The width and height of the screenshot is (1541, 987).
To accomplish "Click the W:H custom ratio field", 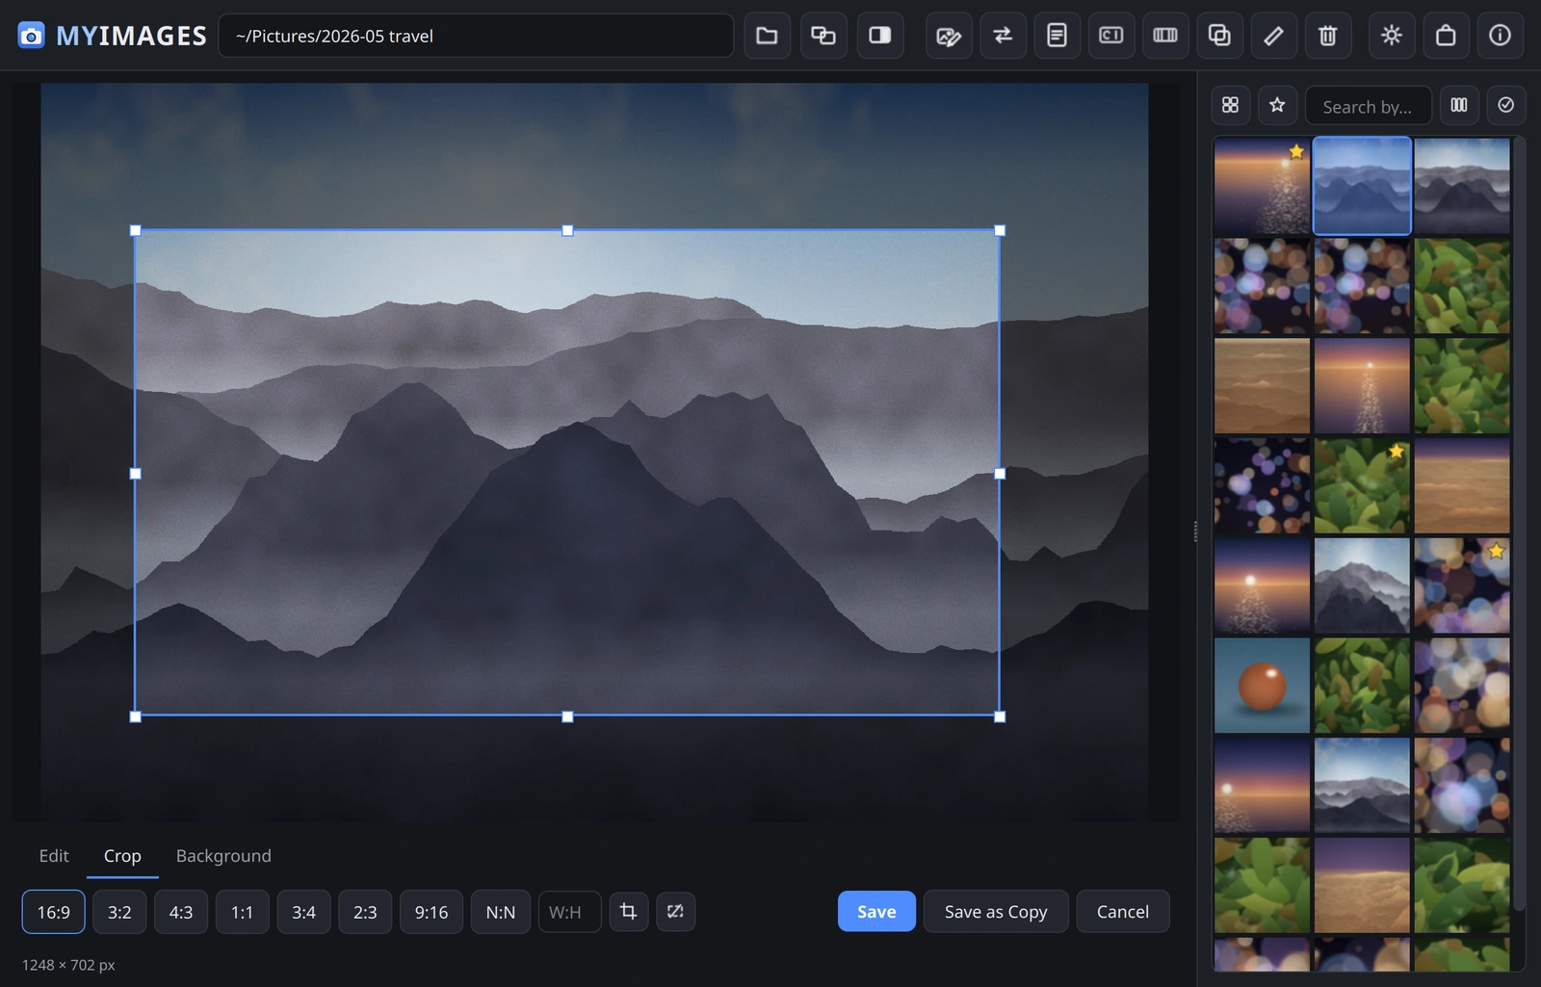I will pyautogui.click(x=569, y=912).
